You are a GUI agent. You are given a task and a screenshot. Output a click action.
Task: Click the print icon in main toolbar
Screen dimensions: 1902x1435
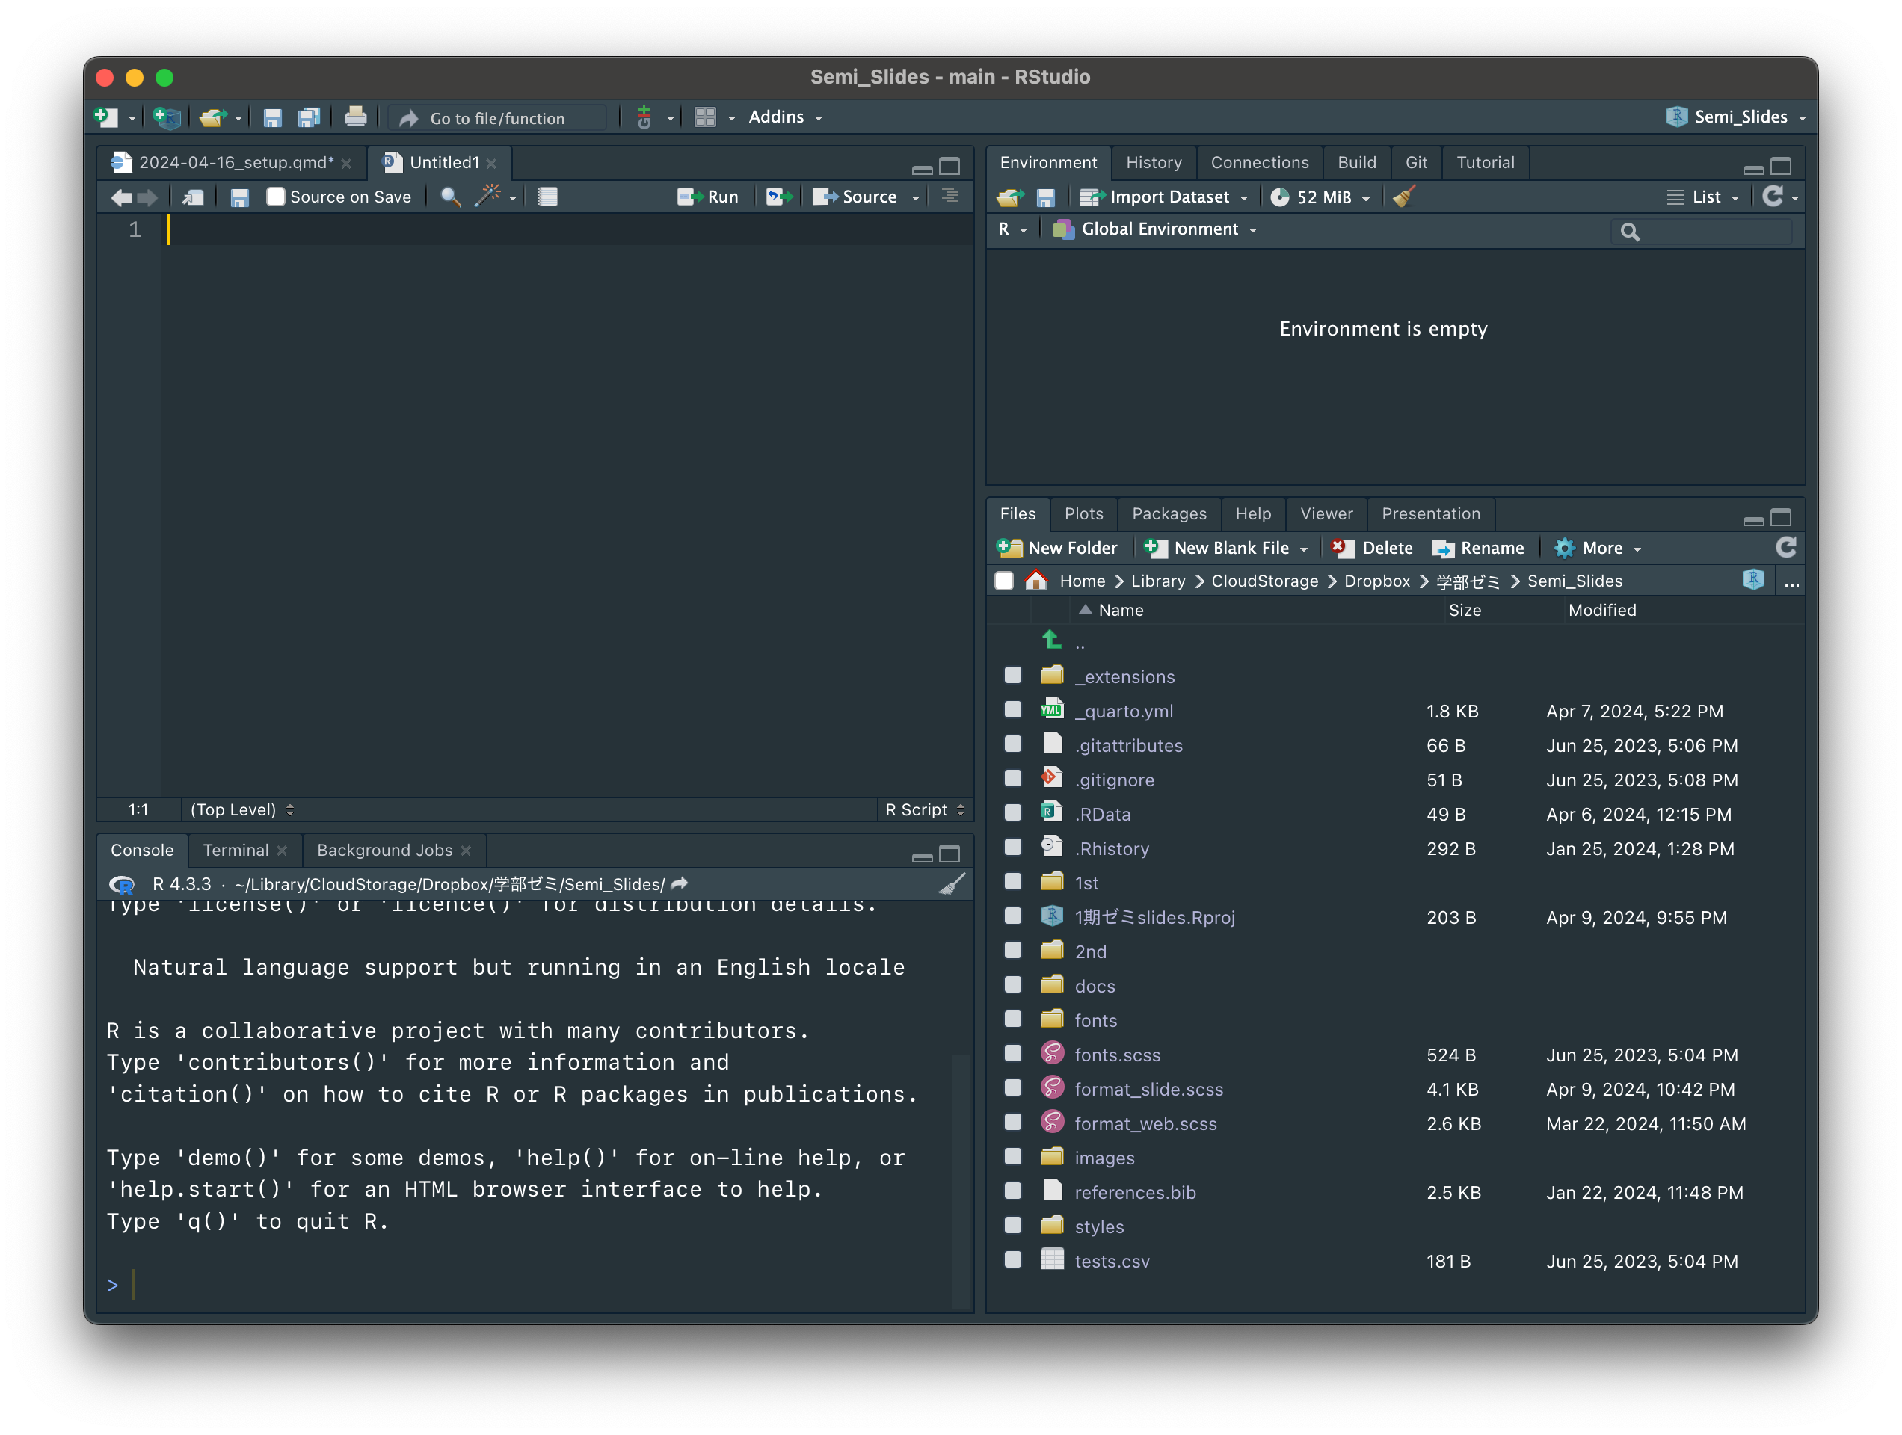coord(355,117)
